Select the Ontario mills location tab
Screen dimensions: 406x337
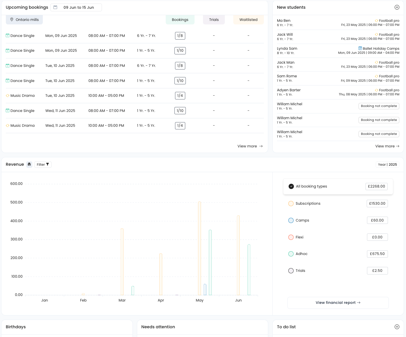[24, 20]
